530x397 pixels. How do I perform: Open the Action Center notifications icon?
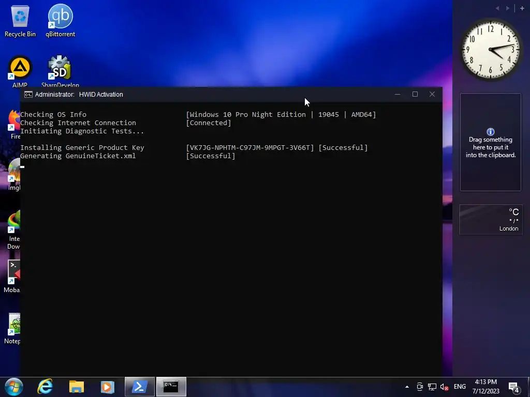coord(514,387)
